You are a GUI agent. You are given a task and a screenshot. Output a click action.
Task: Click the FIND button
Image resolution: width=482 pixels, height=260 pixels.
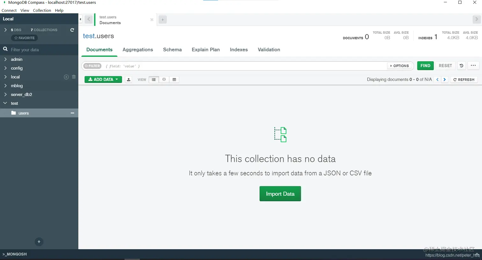(x=425, y=66)
